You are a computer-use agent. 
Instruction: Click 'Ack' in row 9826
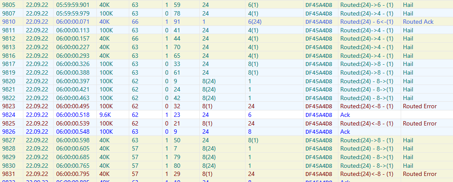[345, 132]
